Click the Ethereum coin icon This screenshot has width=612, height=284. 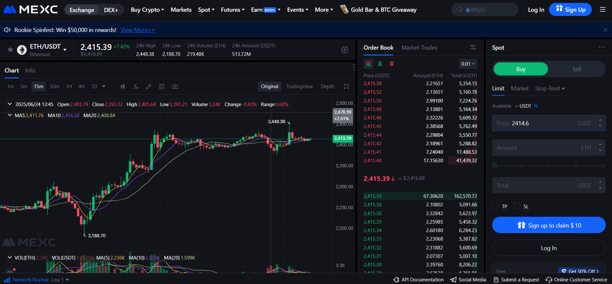pos(22,50)
